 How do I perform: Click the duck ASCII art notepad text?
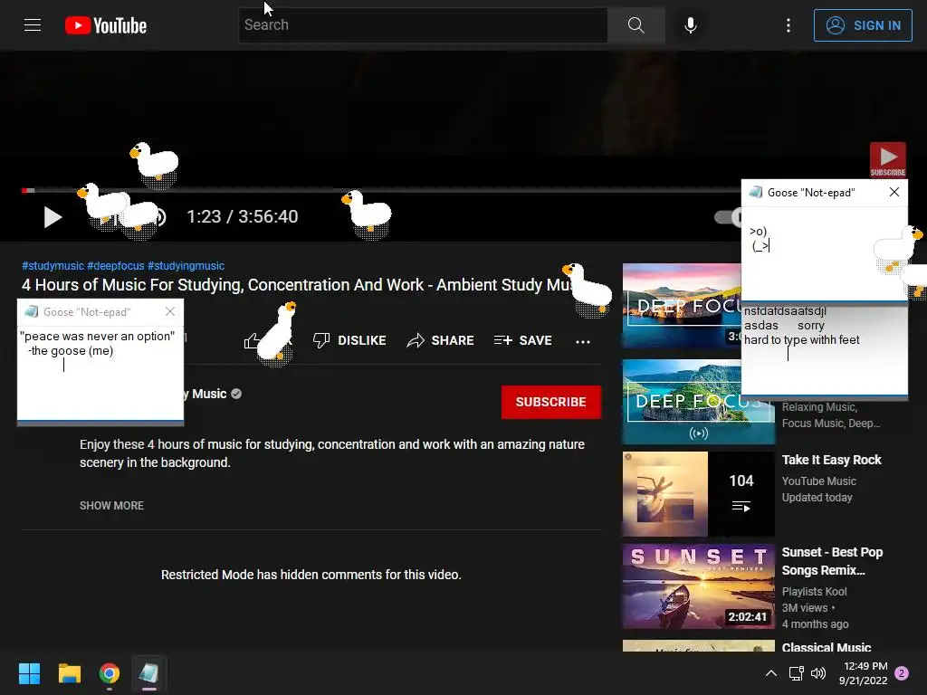(x=760, y=239)
